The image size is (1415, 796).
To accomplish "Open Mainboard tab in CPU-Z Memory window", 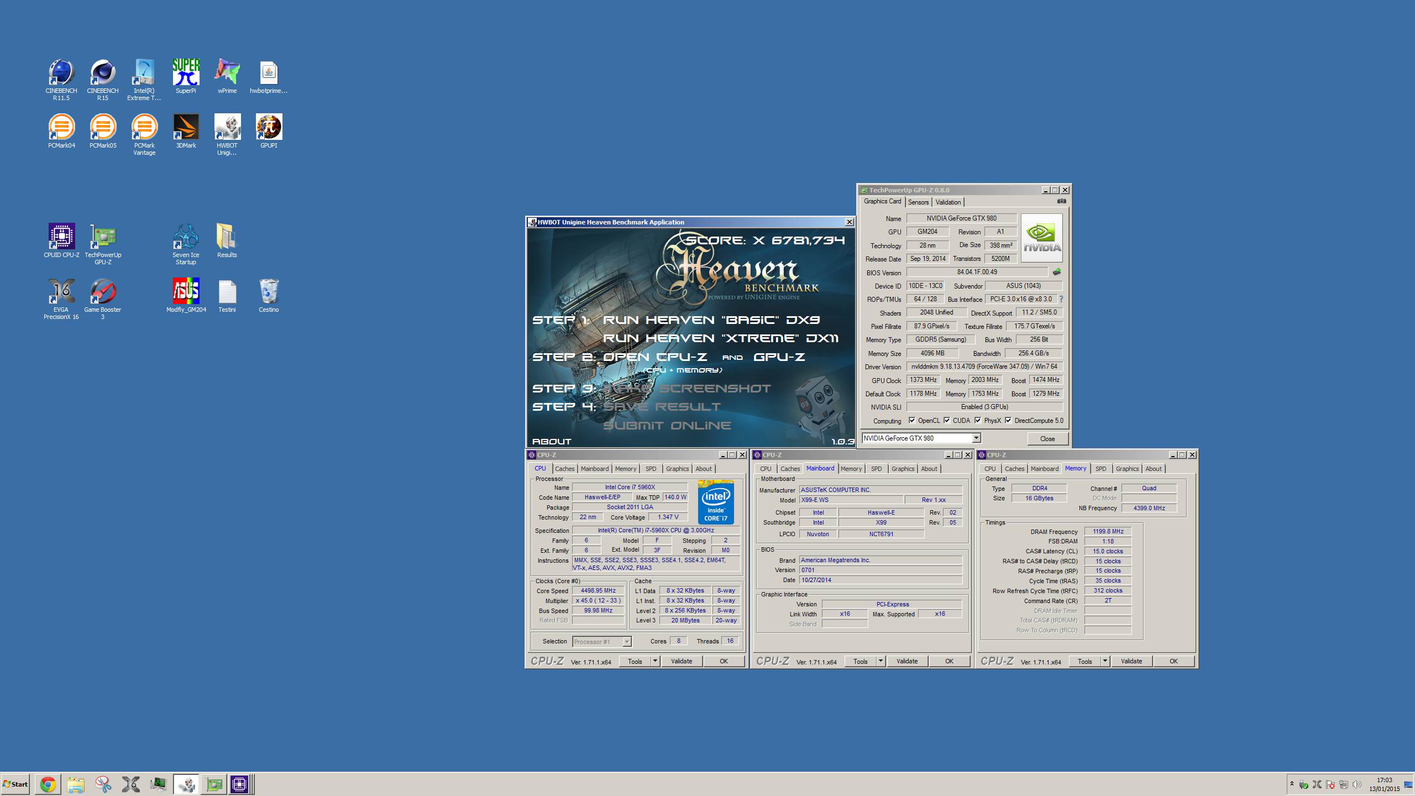I will 1044,469.
